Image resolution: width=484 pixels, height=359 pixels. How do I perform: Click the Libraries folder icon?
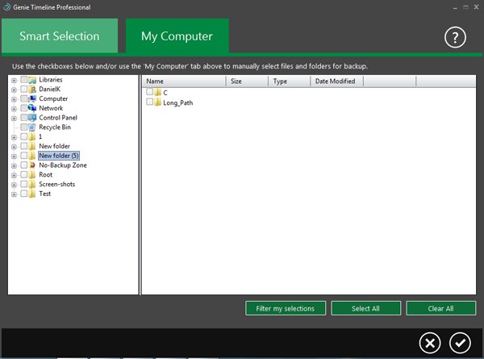(32, 80)
